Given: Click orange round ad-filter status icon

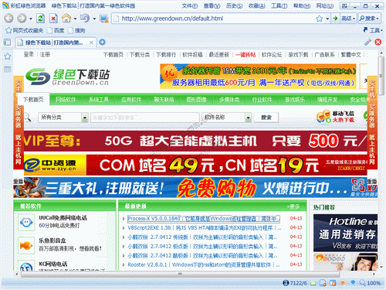Looking at the screenshot, I should click(343, 283).
